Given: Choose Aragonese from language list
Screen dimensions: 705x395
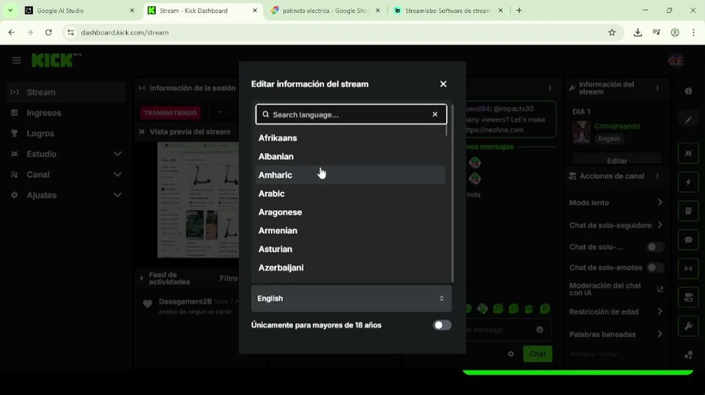Looking at the screenshot, I should pyautogui.click(x=350, y=212).
